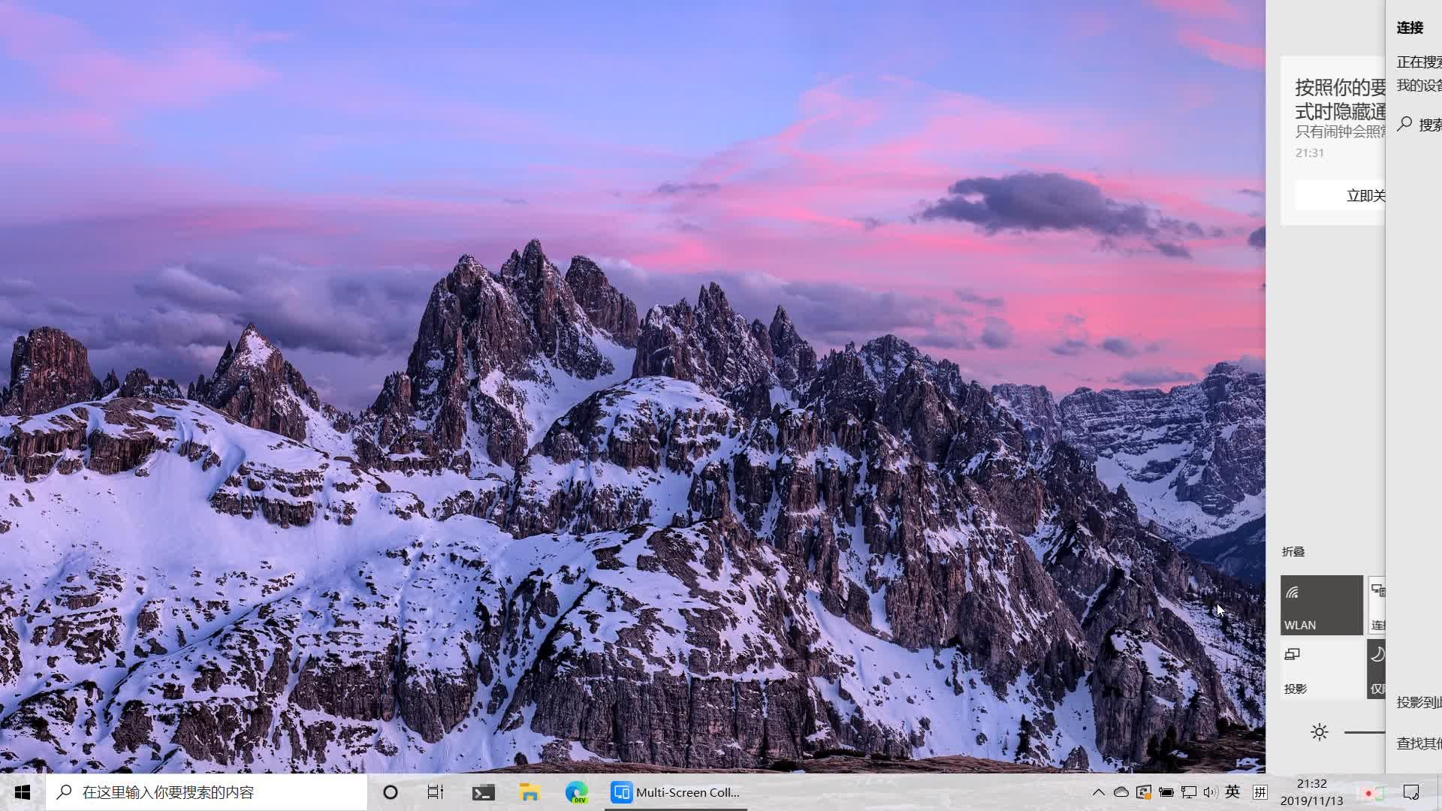Open Task View on the taskbar

coord(436,792)
